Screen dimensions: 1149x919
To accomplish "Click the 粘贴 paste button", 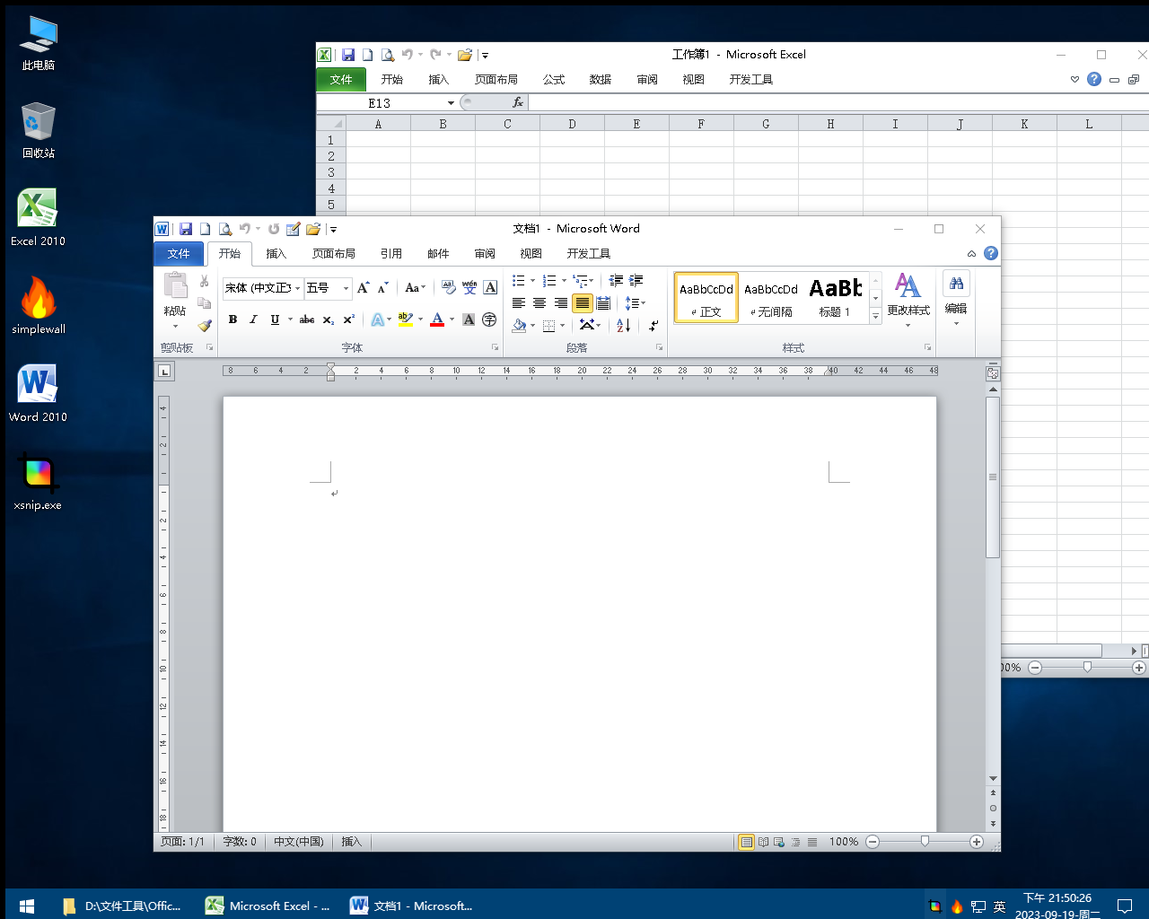I will 175,300.
